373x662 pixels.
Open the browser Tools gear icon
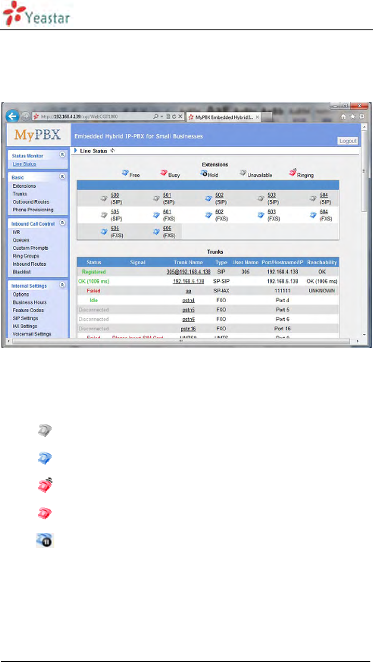pyautogui.click(x=362, y=116)
